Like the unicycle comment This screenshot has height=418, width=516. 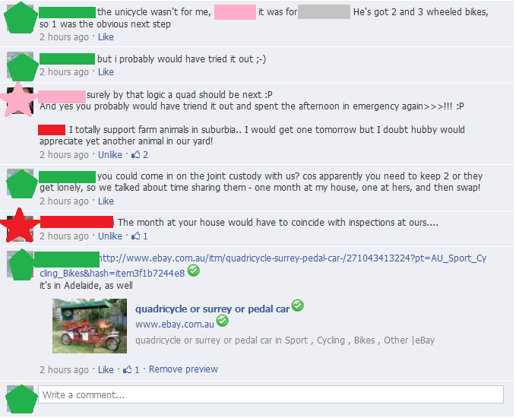tap(106, 37)
